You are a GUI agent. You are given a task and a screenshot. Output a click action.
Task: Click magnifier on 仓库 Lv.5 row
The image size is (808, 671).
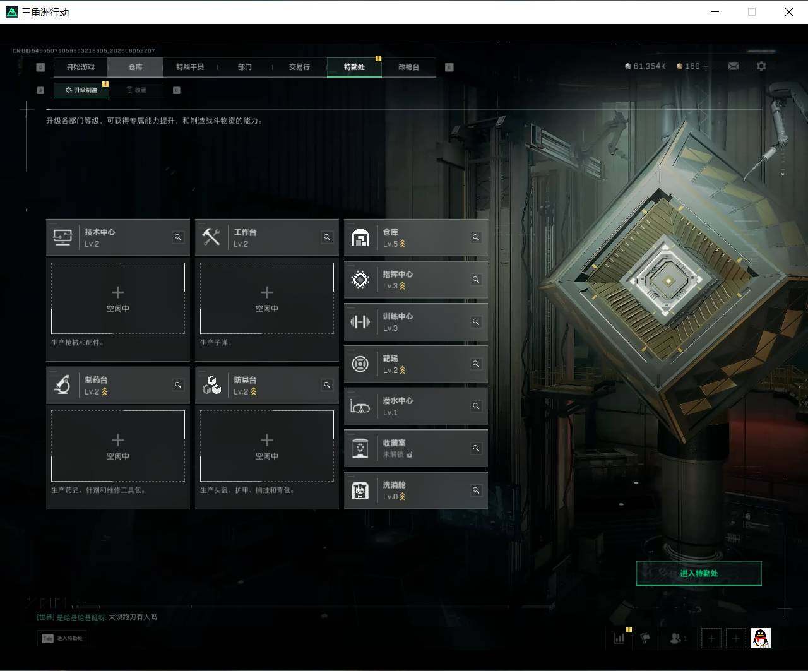pos(476,237)
